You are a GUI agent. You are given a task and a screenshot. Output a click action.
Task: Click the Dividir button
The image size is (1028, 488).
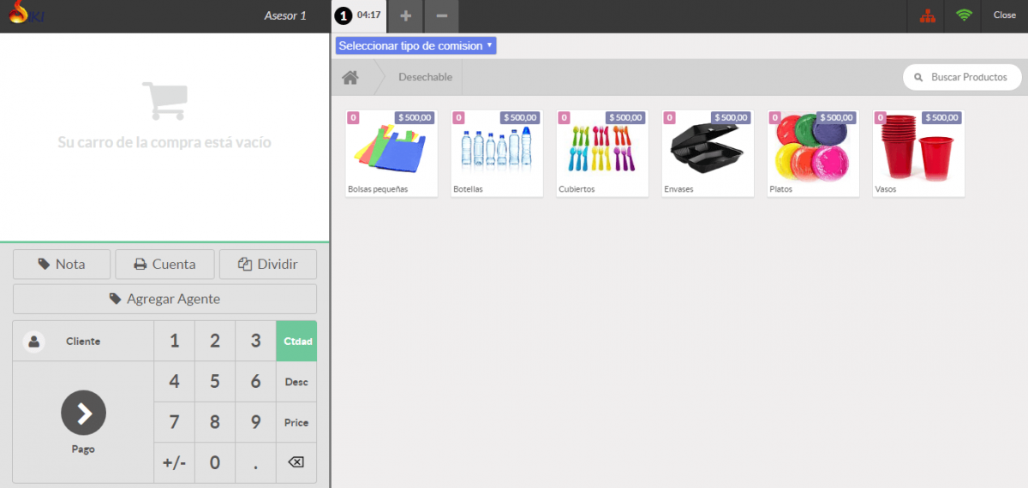point(268,265)
